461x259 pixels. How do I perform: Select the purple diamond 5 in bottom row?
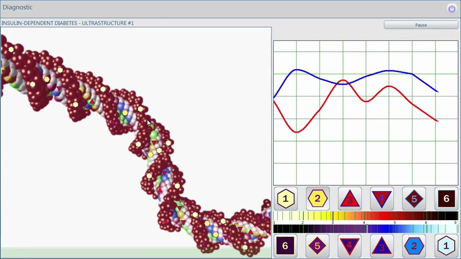[317, 246]
